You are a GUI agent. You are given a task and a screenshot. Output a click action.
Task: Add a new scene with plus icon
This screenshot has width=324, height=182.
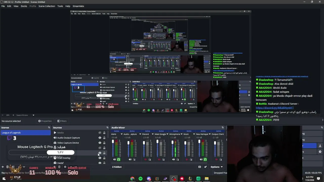3,167
